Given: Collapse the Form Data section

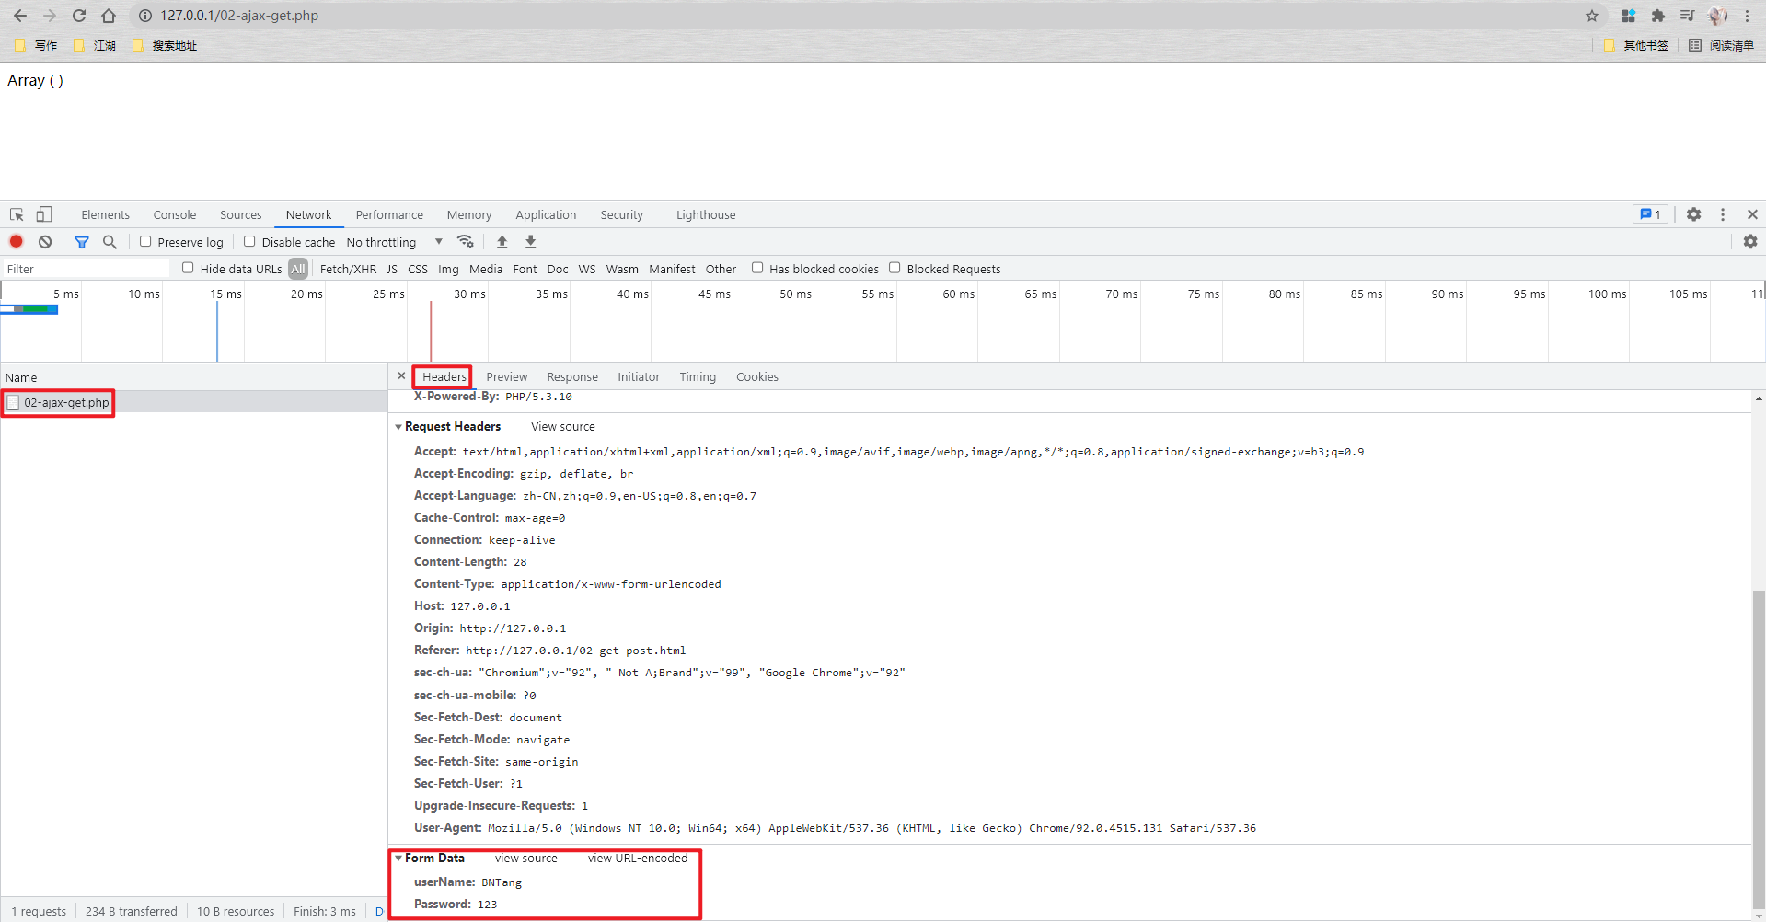Looking at the screenshot, I should (398, 859).
